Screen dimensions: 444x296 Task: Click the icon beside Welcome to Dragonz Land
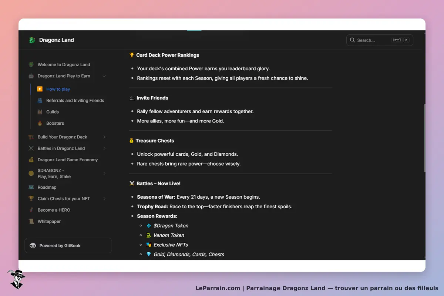pos(31,64)
